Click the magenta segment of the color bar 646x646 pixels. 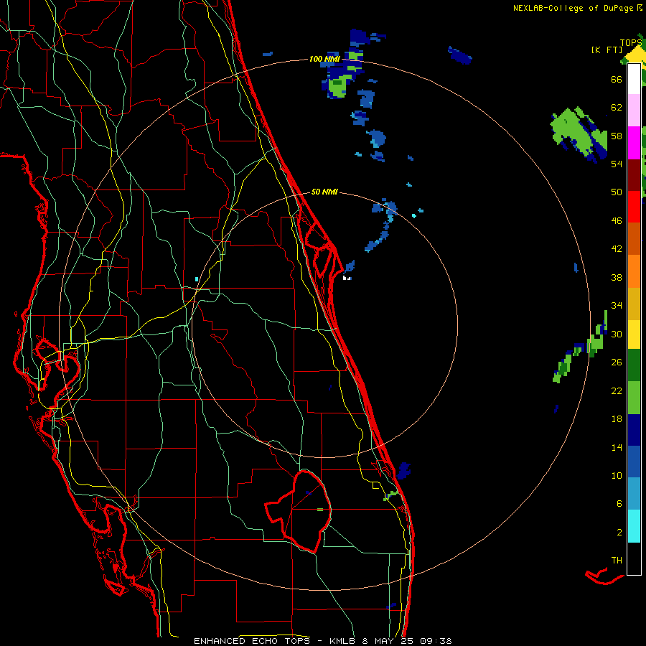point(634,143)
